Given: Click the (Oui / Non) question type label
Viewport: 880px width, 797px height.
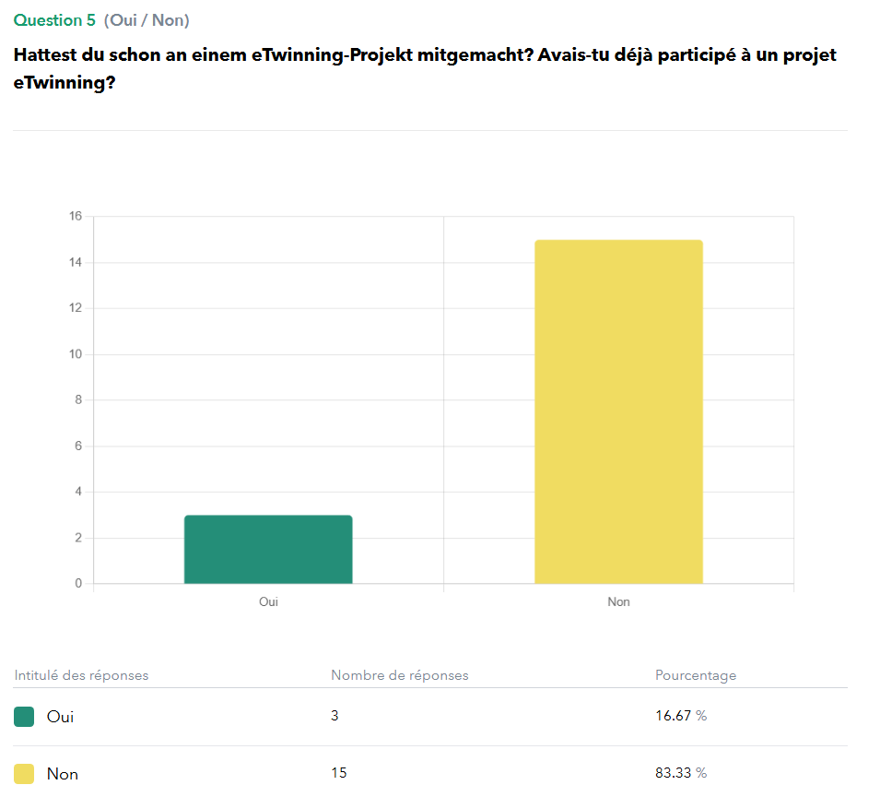Looking at the screenshot, I should tap(147, 20).
